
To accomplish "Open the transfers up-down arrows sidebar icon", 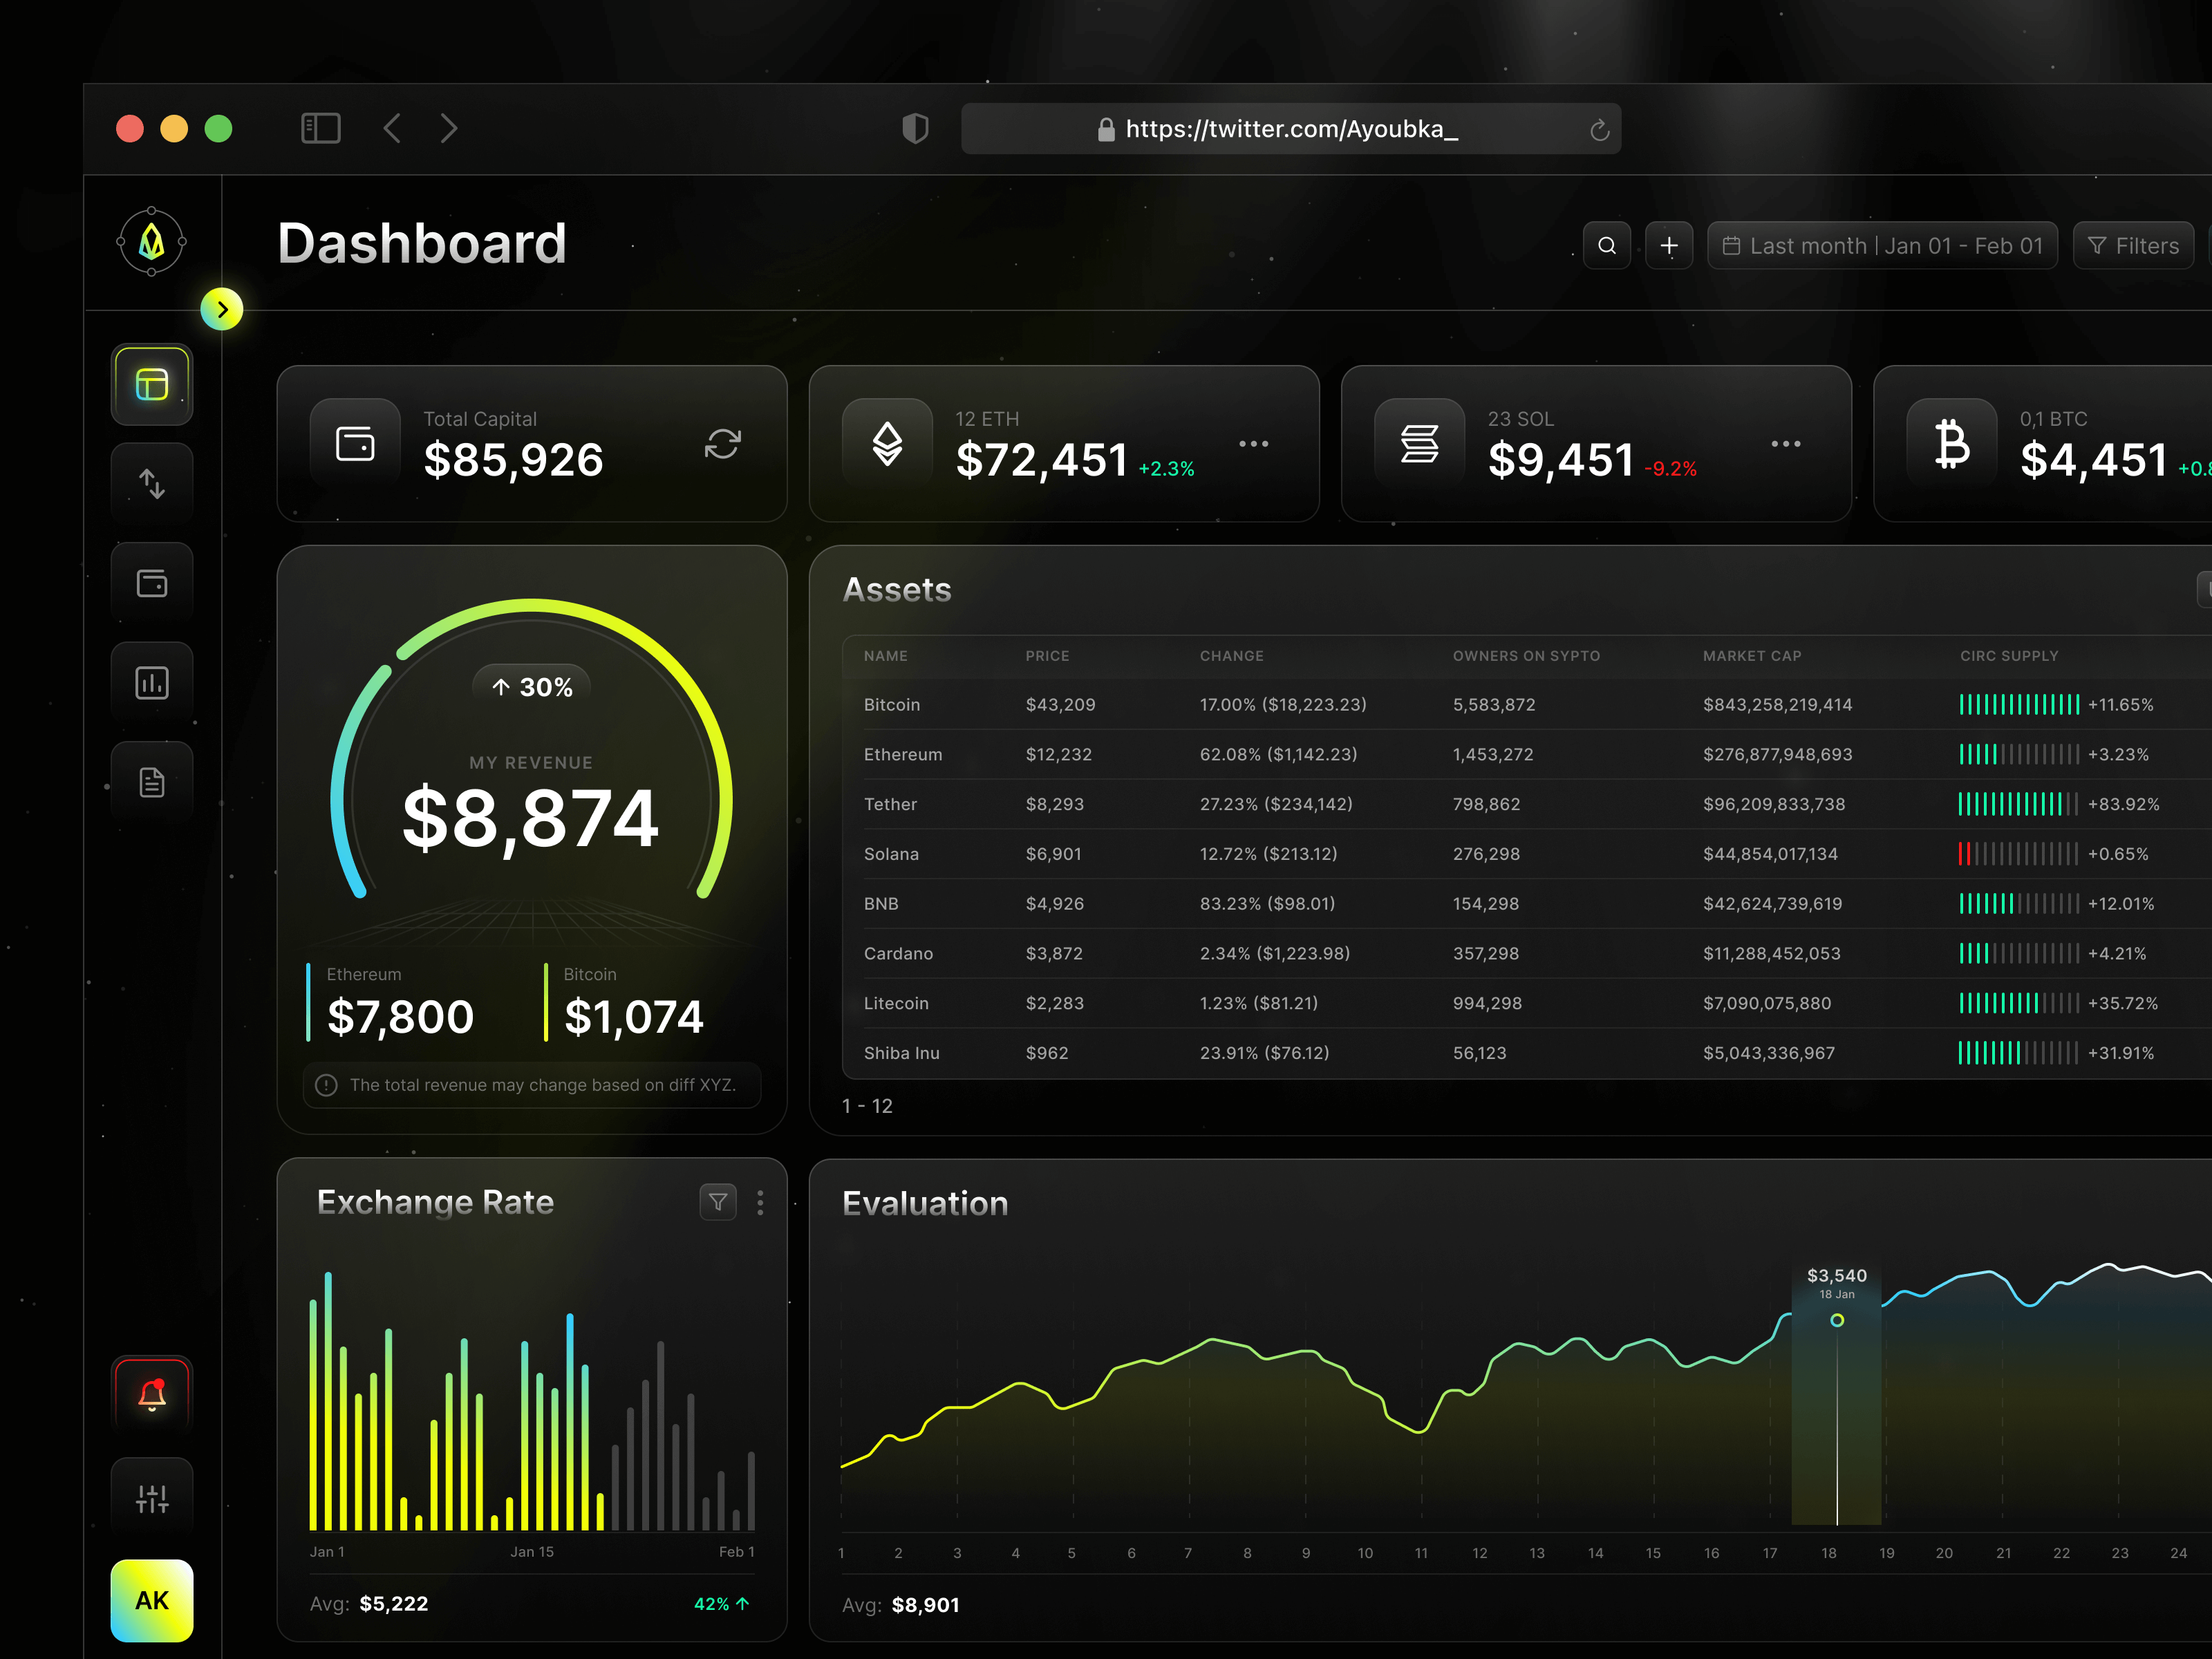I will 152,484.
